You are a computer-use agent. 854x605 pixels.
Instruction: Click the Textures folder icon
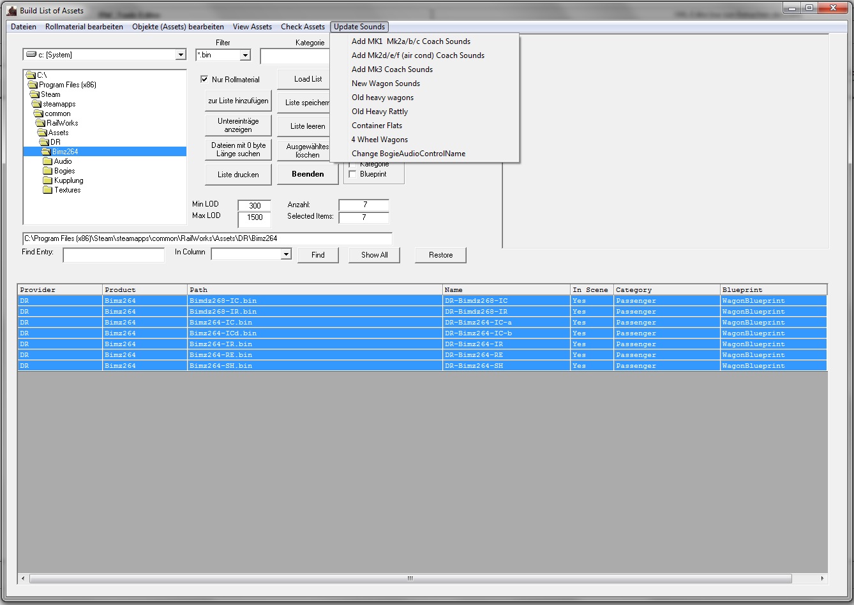[x=47, y=190]
